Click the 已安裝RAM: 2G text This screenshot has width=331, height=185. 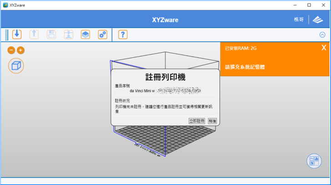(241, 49)
